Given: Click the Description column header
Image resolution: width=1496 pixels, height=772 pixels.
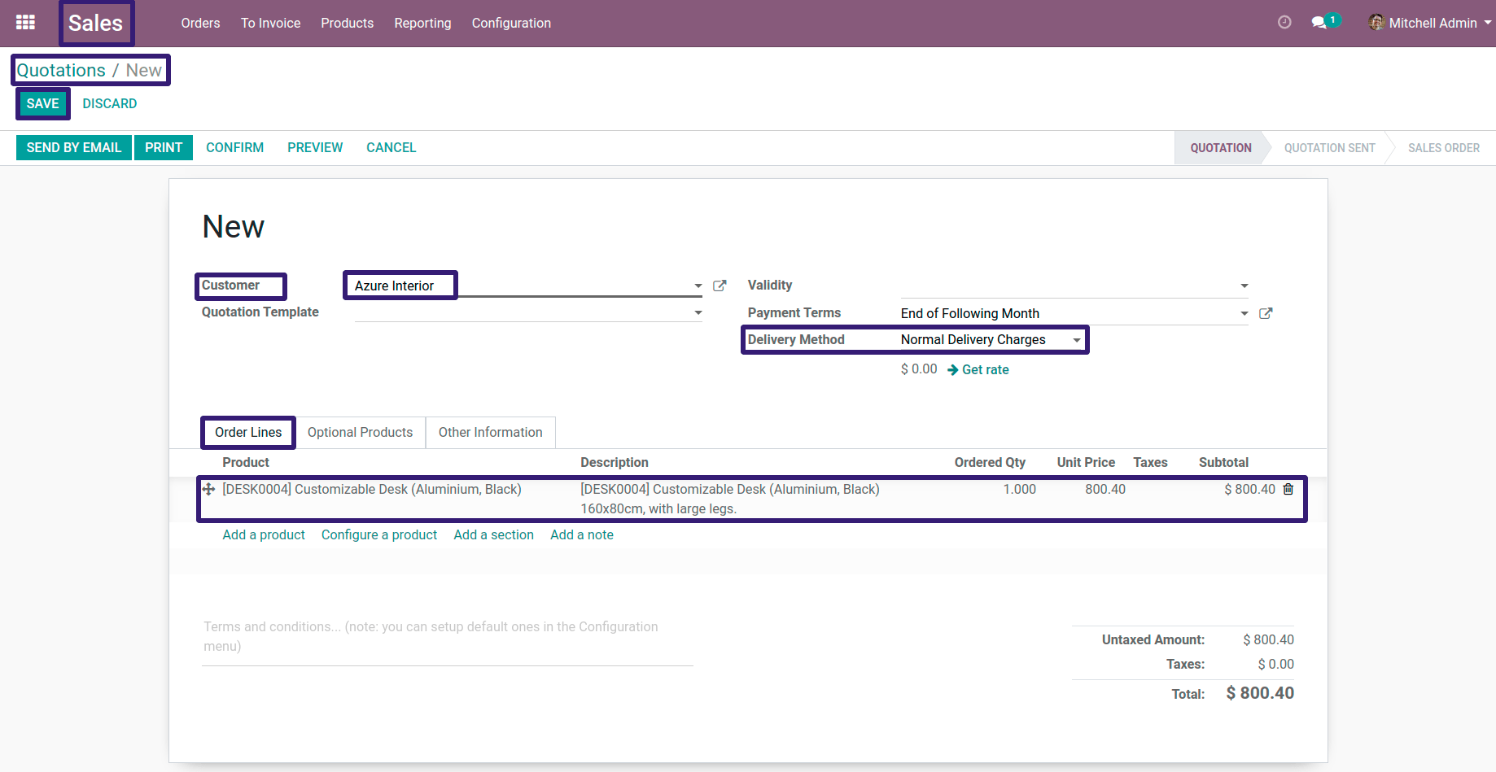Looking at the screenshot, I should point(615,462).
